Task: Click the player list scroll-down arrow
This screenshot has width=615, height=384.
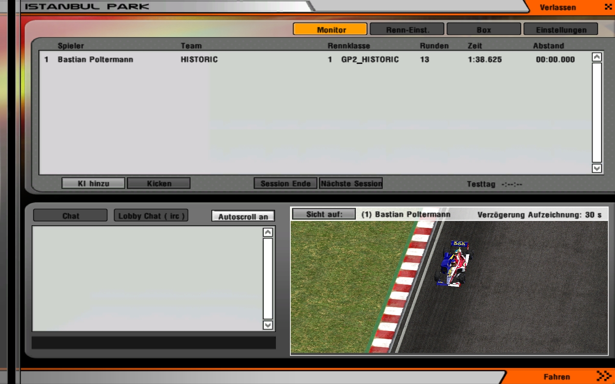Action: (597, 169)
